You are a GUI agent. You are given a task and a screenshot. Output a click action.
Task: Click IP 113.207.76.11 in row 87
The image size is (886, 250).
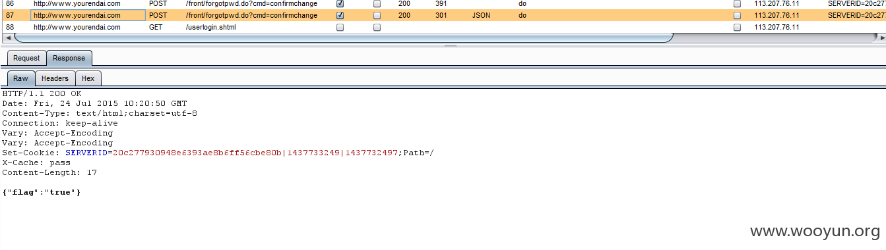pyautogui.click(x=776, y=15)
